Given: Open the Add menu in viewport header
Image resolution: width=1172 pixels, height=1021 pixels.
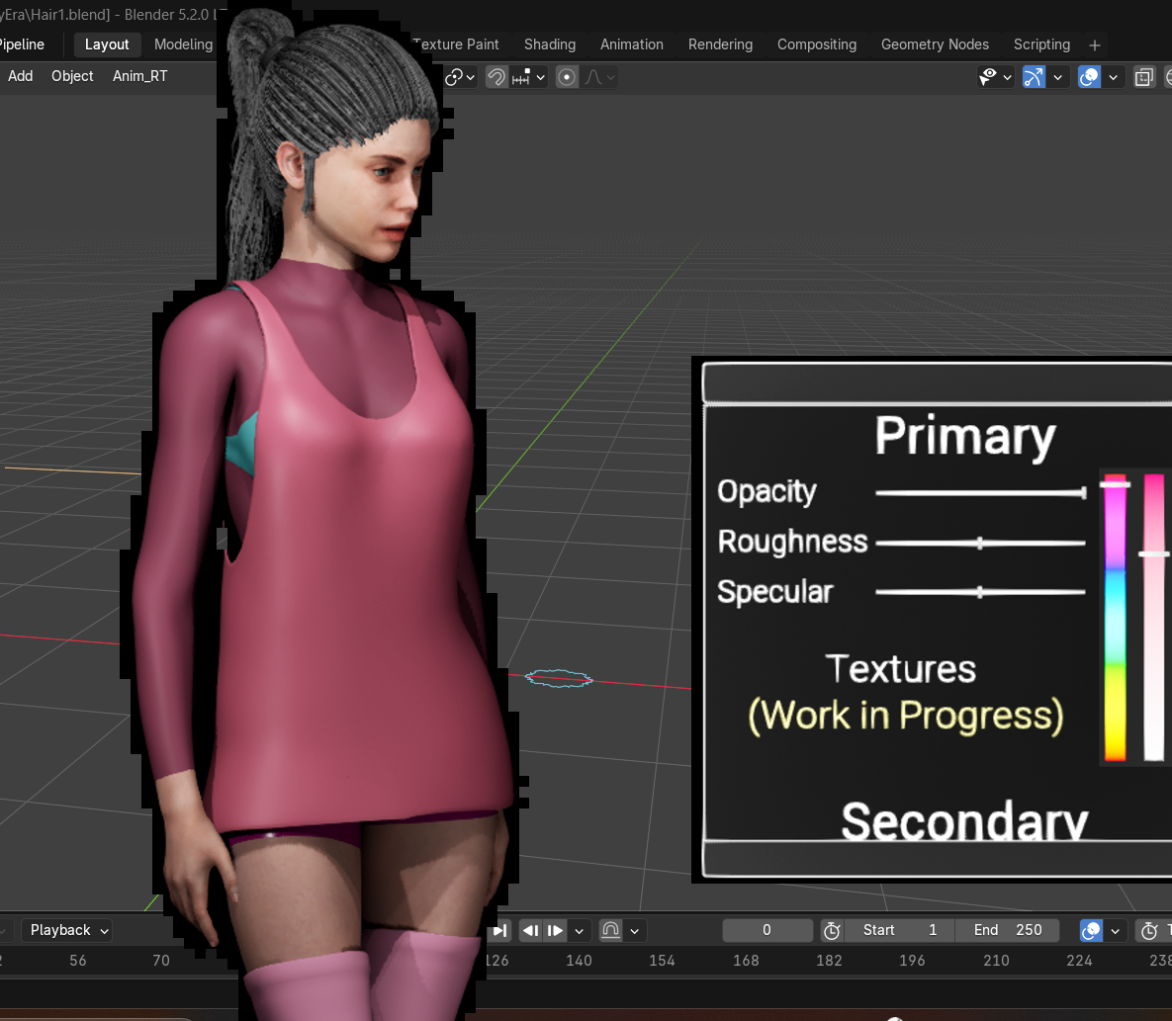Looking at the screenshot, I should click(x=20, y=76).
